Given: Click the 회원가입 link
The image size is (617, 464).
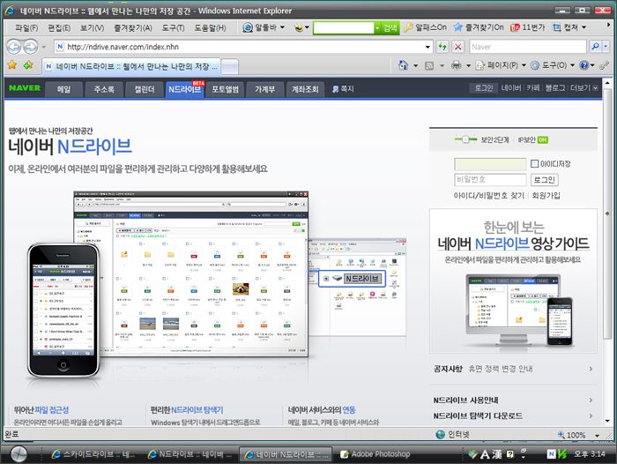Looking at the screenshot, I should tap(546, 195).
